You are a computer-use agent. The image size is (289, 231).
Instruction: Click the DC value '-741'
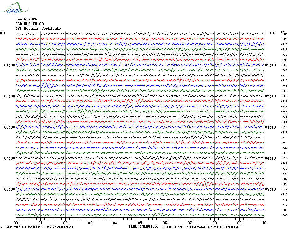click(284, 86)
